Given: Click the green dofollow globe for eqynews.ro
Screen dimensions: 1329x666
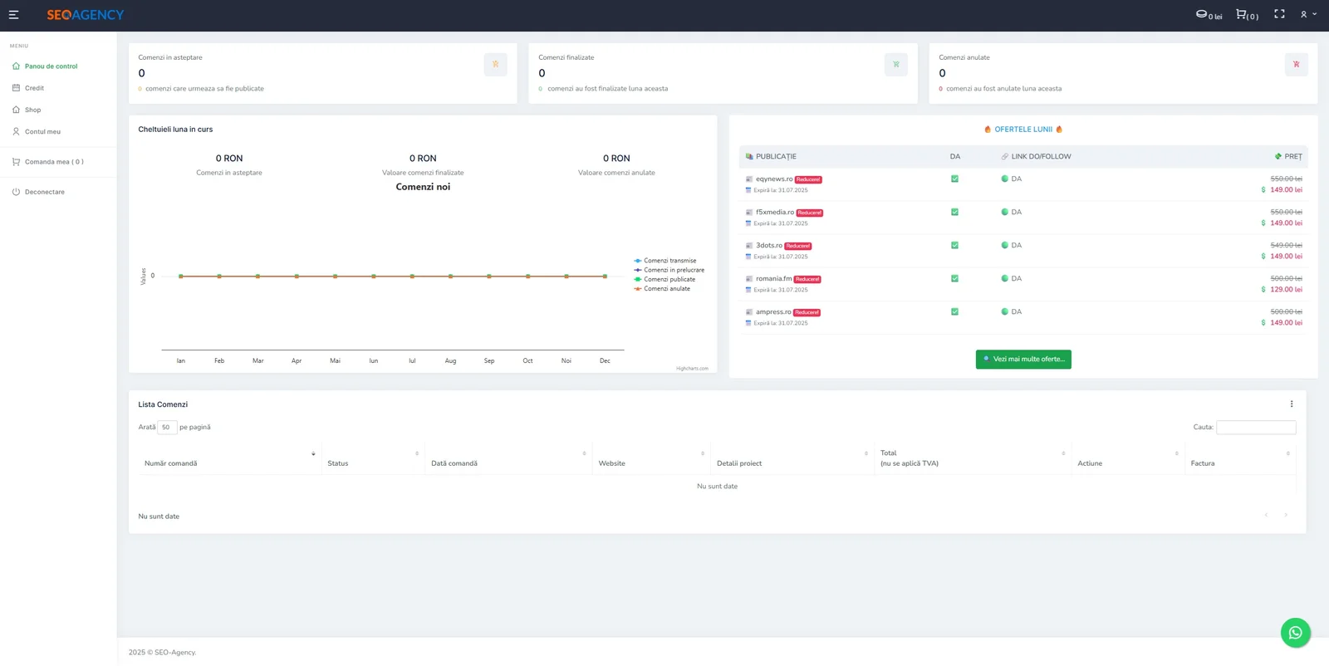Looking at the screenshot, I should (1004, 179).
